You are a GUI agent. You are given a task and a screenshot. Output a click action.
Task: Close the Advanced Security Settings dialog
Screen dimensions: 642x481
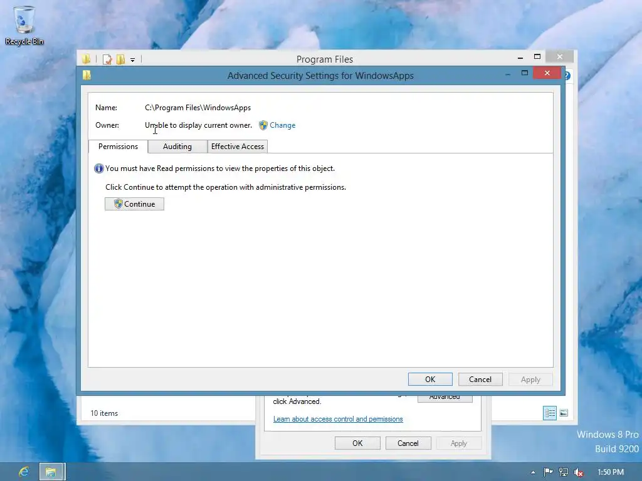point(547,73)
